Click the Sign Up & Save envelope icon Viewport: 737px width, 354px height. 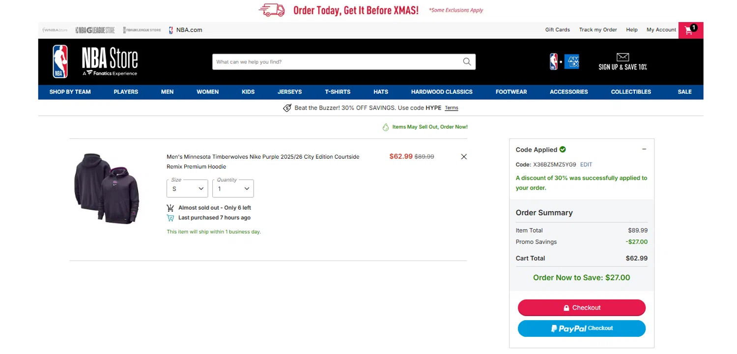pyautogui.click(x=623, y=57)
